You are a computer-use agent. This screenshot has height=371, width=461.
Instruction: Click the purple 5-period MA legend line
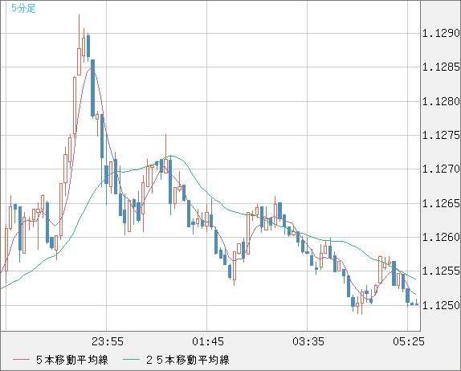pyautogui.click(x=21, y=360)
